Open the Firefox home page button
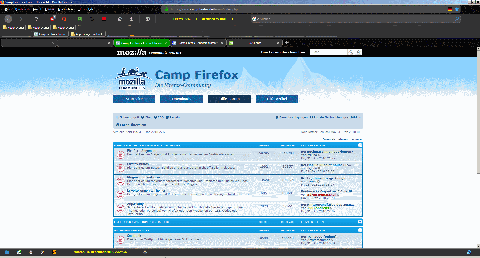 click(120, 19)
